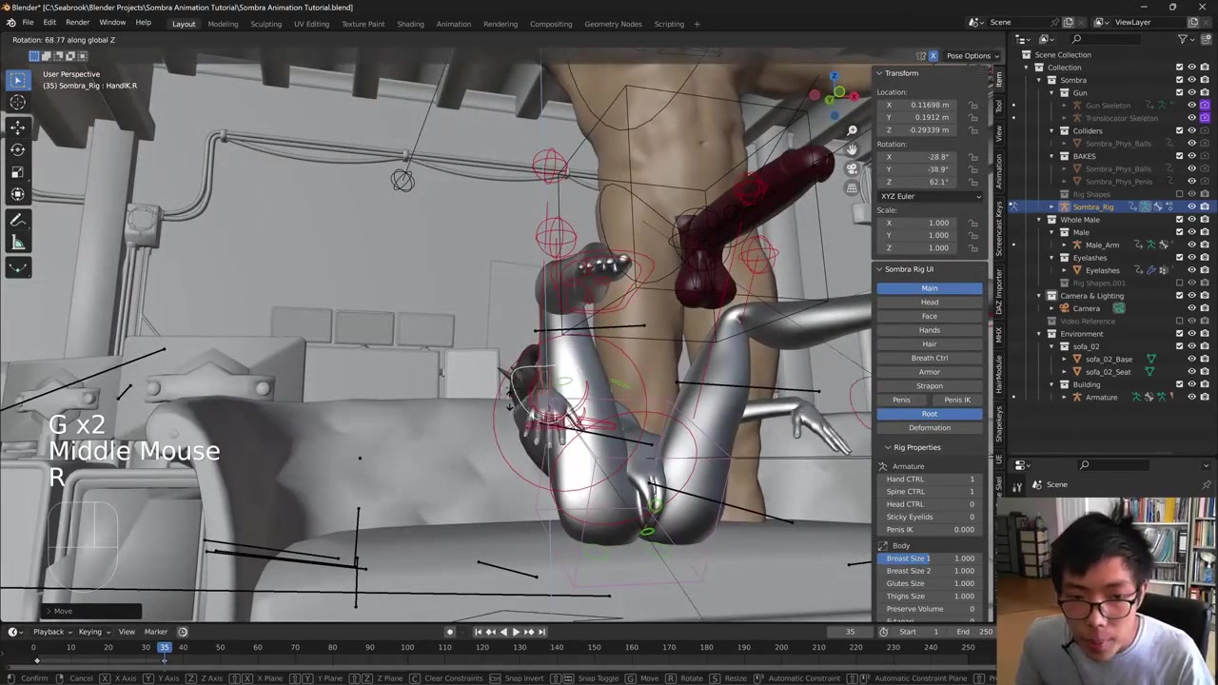Toggle visibility of the Male_Arm object
This screenshot has width=1218, height=685.
[x=1191, y=245]
